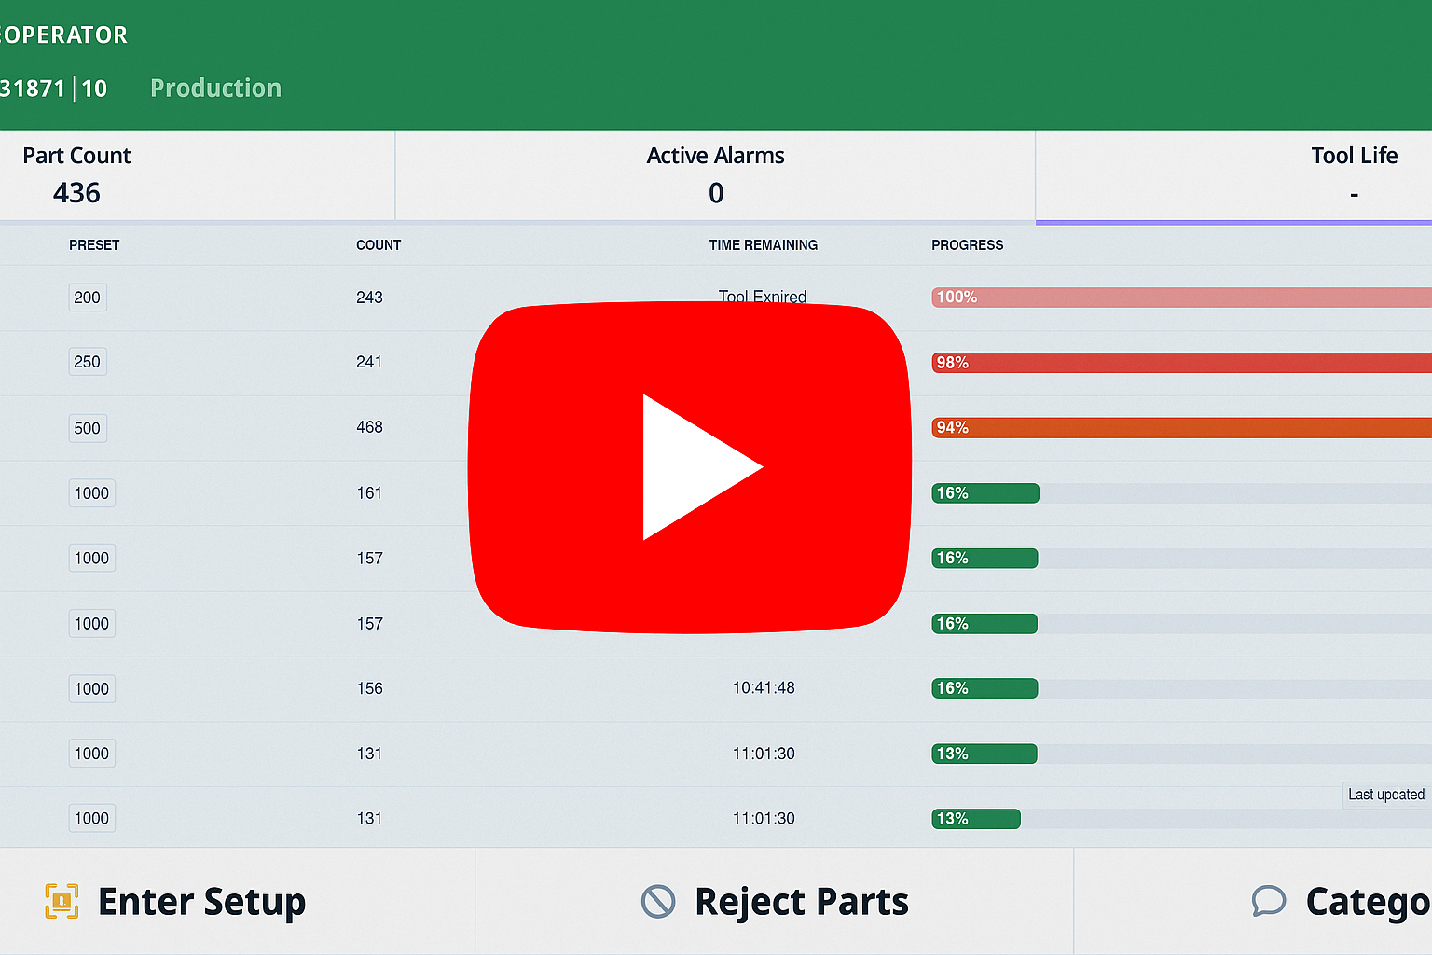Open the Production status label
This screenshot has height=955, width=1432.
pos(215,88)
